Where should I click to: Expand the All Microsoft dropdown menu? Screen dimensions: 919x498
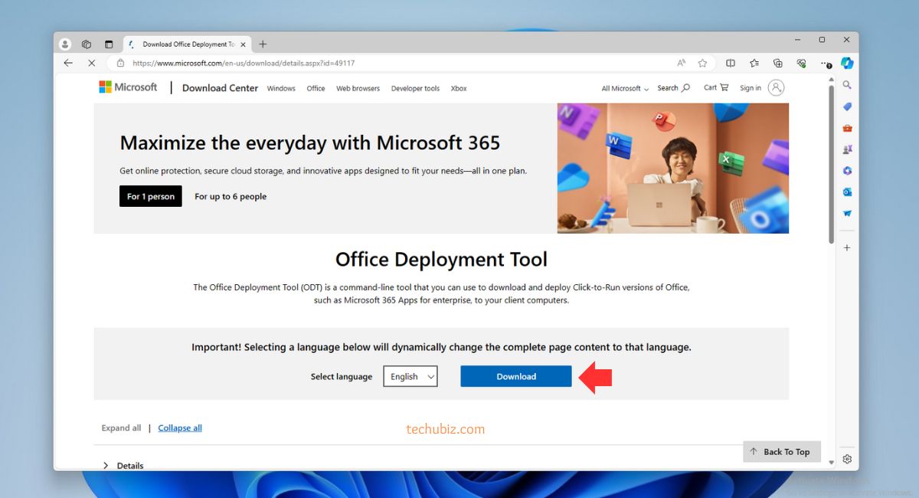click(625, 89)
